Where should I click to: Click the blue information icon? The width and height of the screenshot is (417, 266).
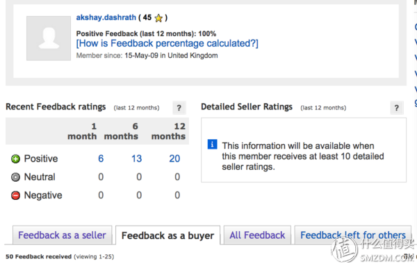212,144
